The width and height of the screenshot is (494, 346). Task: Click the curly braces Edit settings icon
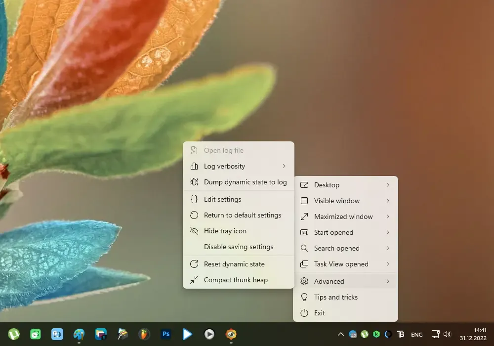(194, 199)
